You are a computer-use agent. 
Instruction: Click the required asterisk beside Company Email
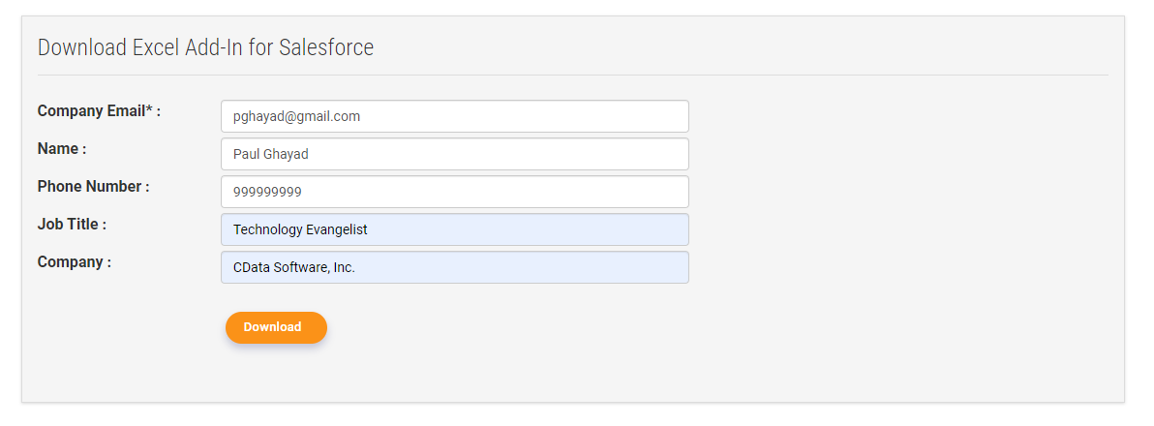pyautogui.click(x=149, y=109)
